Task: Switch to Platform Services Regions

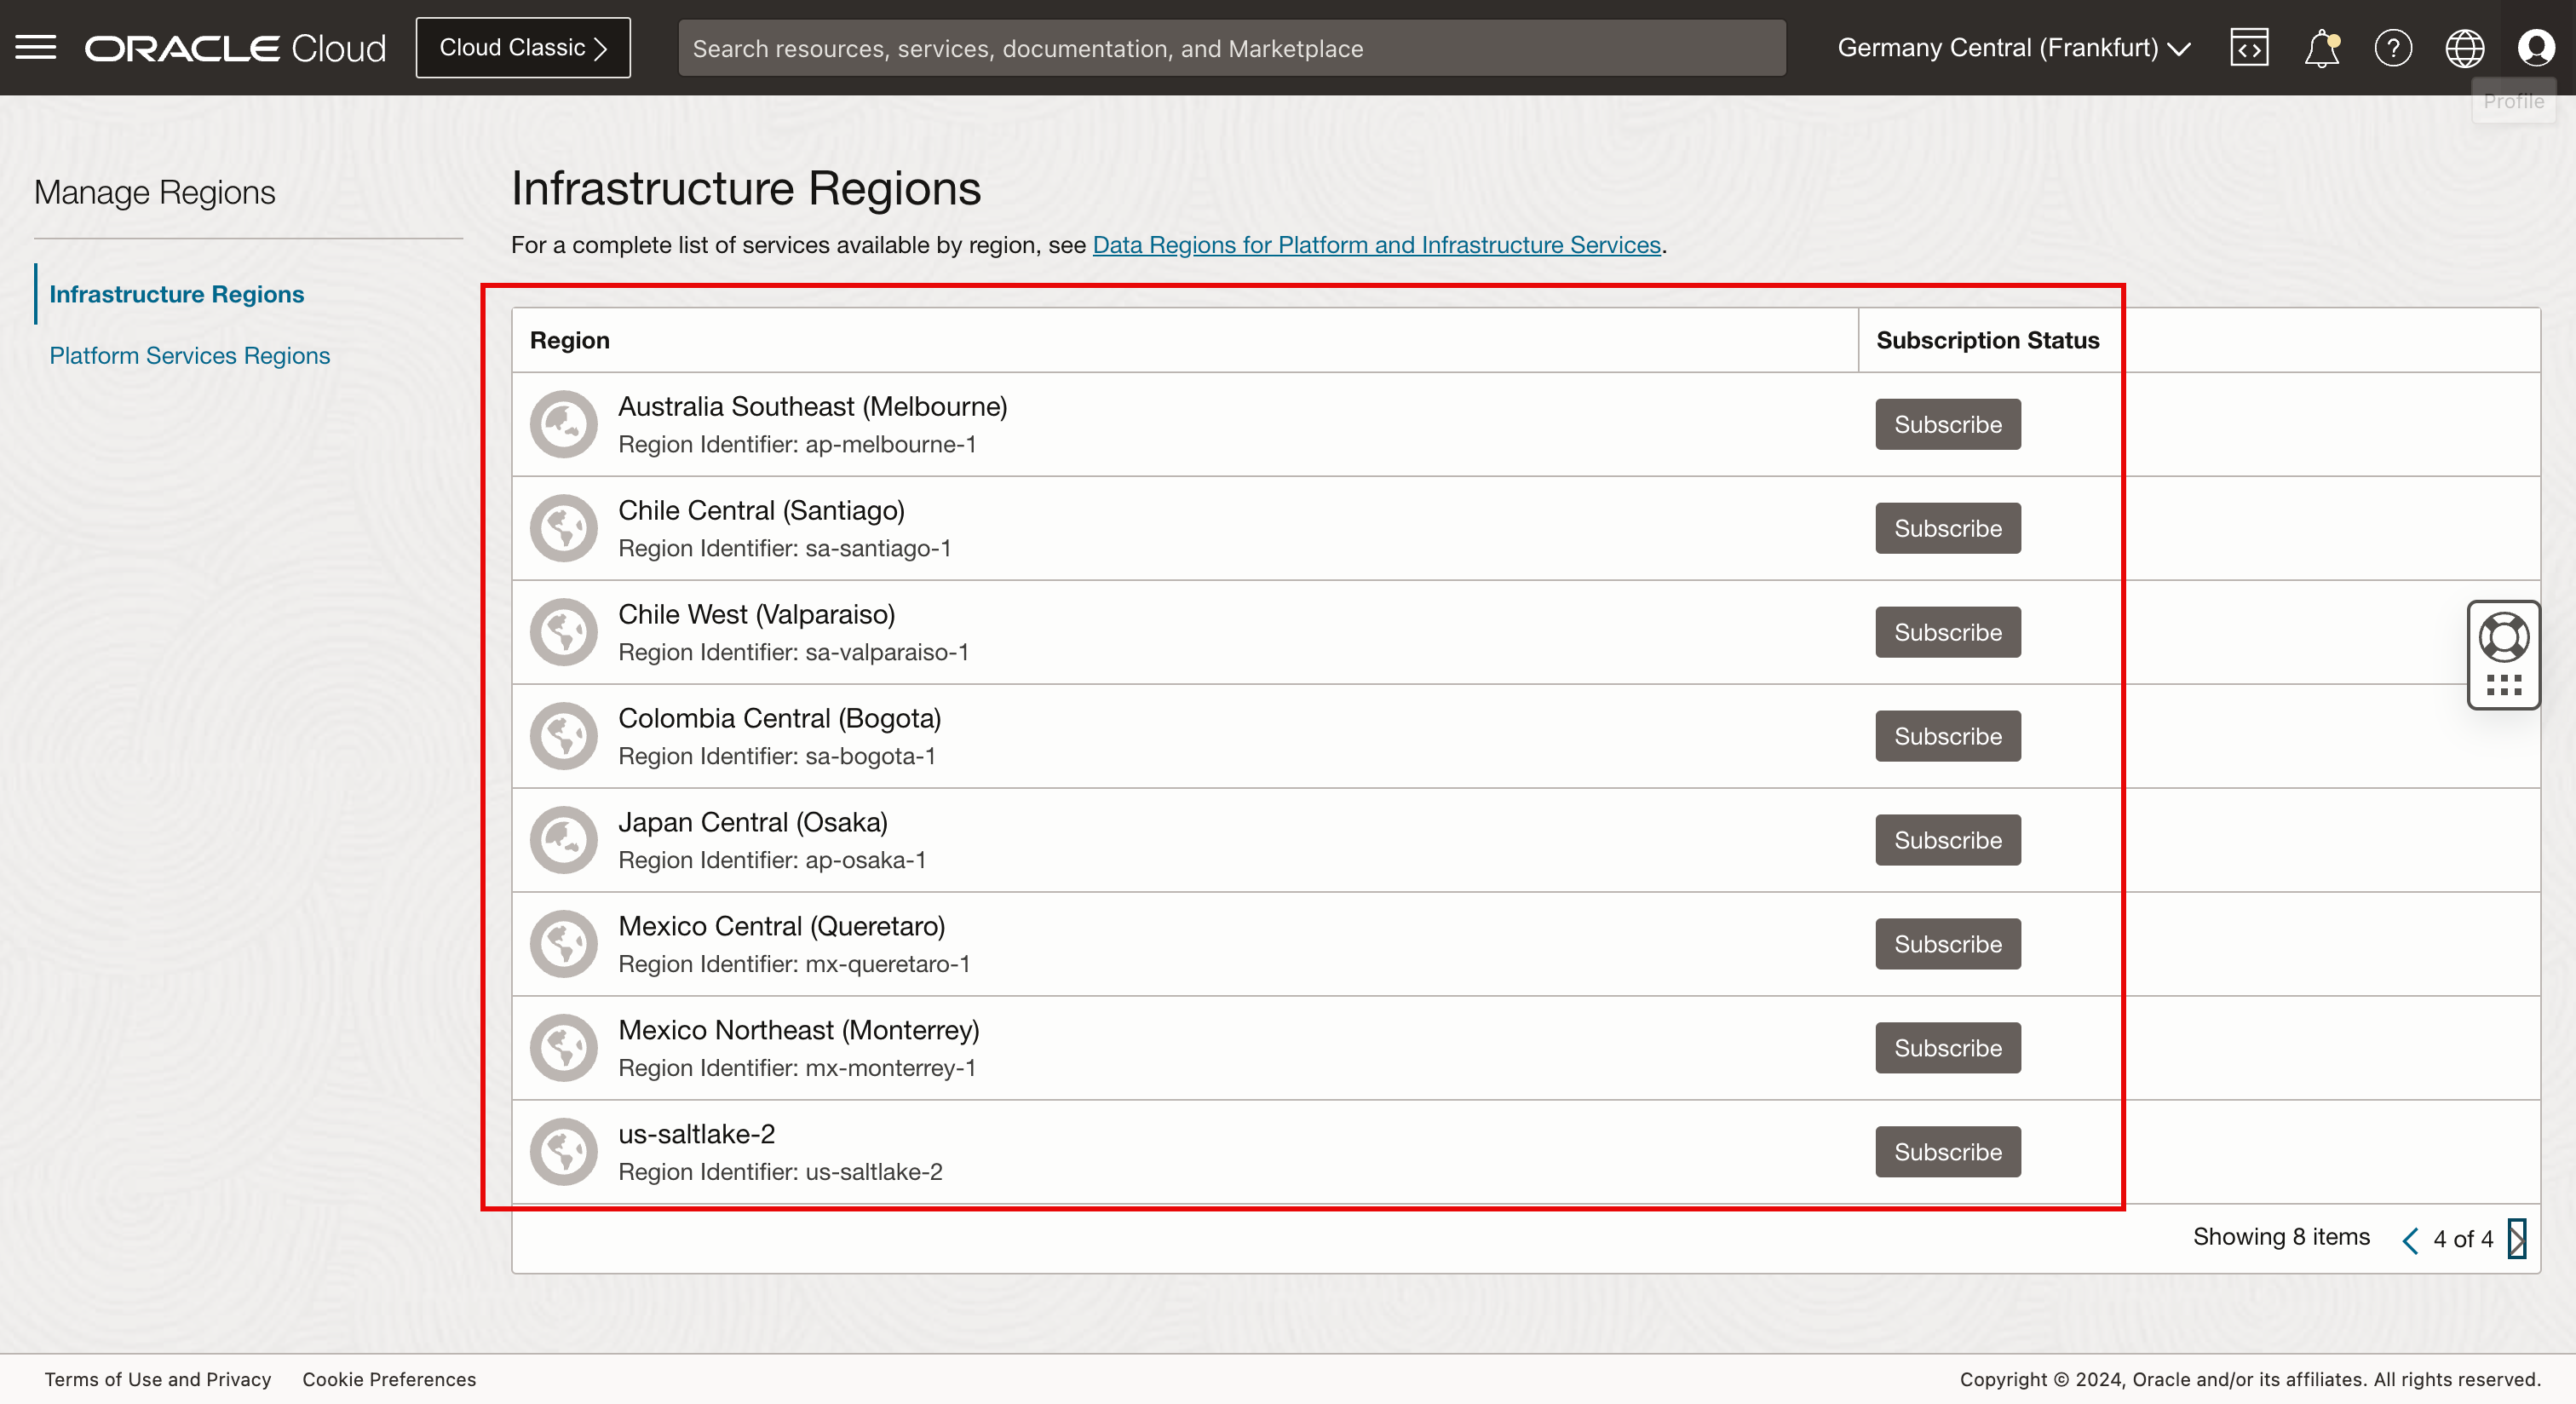Action: click(189, 355)
